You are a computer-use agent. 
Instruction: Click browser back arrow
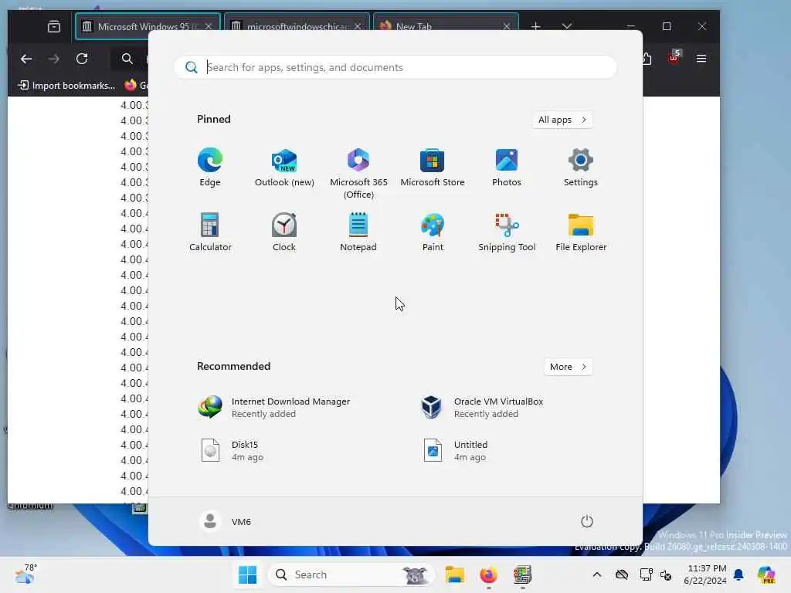tap(26, 59)
